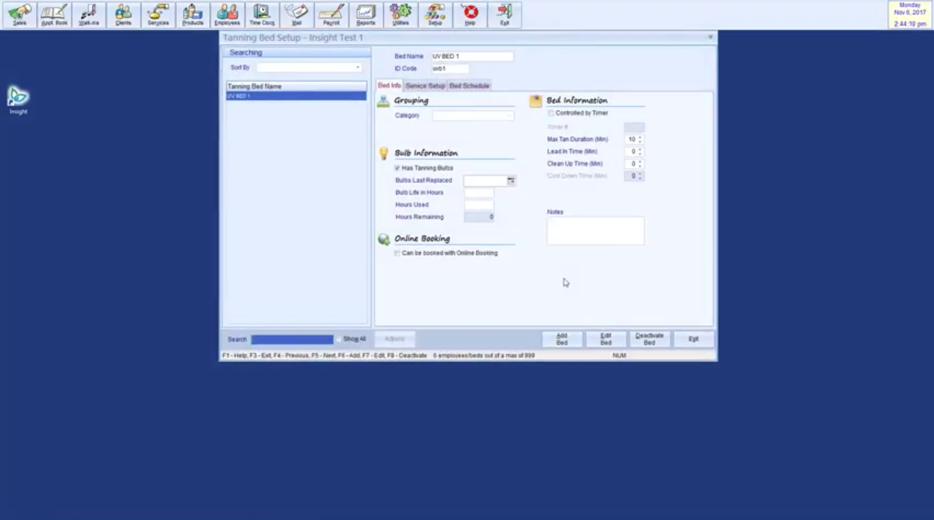Switch to the Service Setup tab
Image resolution: width=934 pixels, height=520 pixels.
[x=426, y=86]
